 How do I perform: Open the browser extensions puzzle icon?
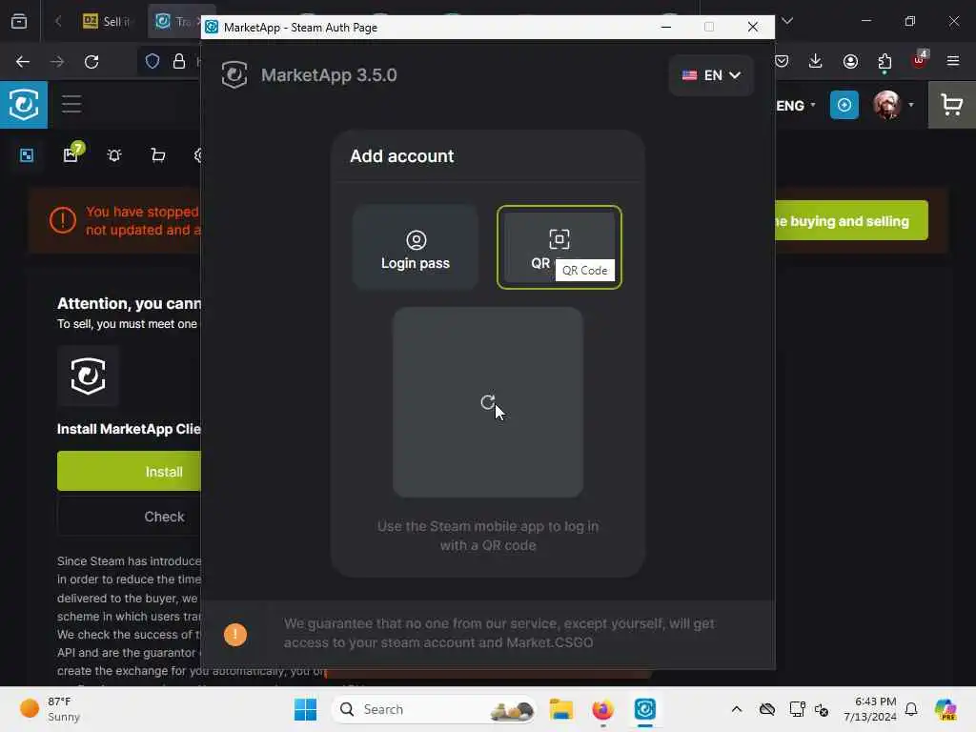point(884,61)
